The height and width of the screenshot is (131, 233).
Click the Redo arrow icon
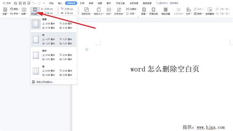(x=39, y=3)
